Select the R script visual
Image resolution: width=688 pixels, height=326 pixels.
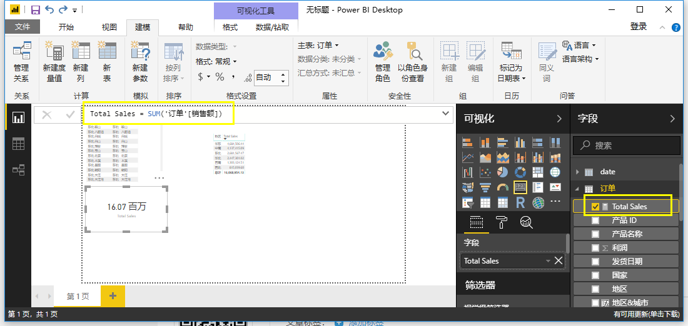pos(520,202)
